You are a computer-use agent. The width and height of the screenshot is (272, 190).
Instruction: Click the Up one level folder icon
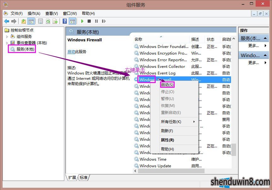[x=23, y=21]
